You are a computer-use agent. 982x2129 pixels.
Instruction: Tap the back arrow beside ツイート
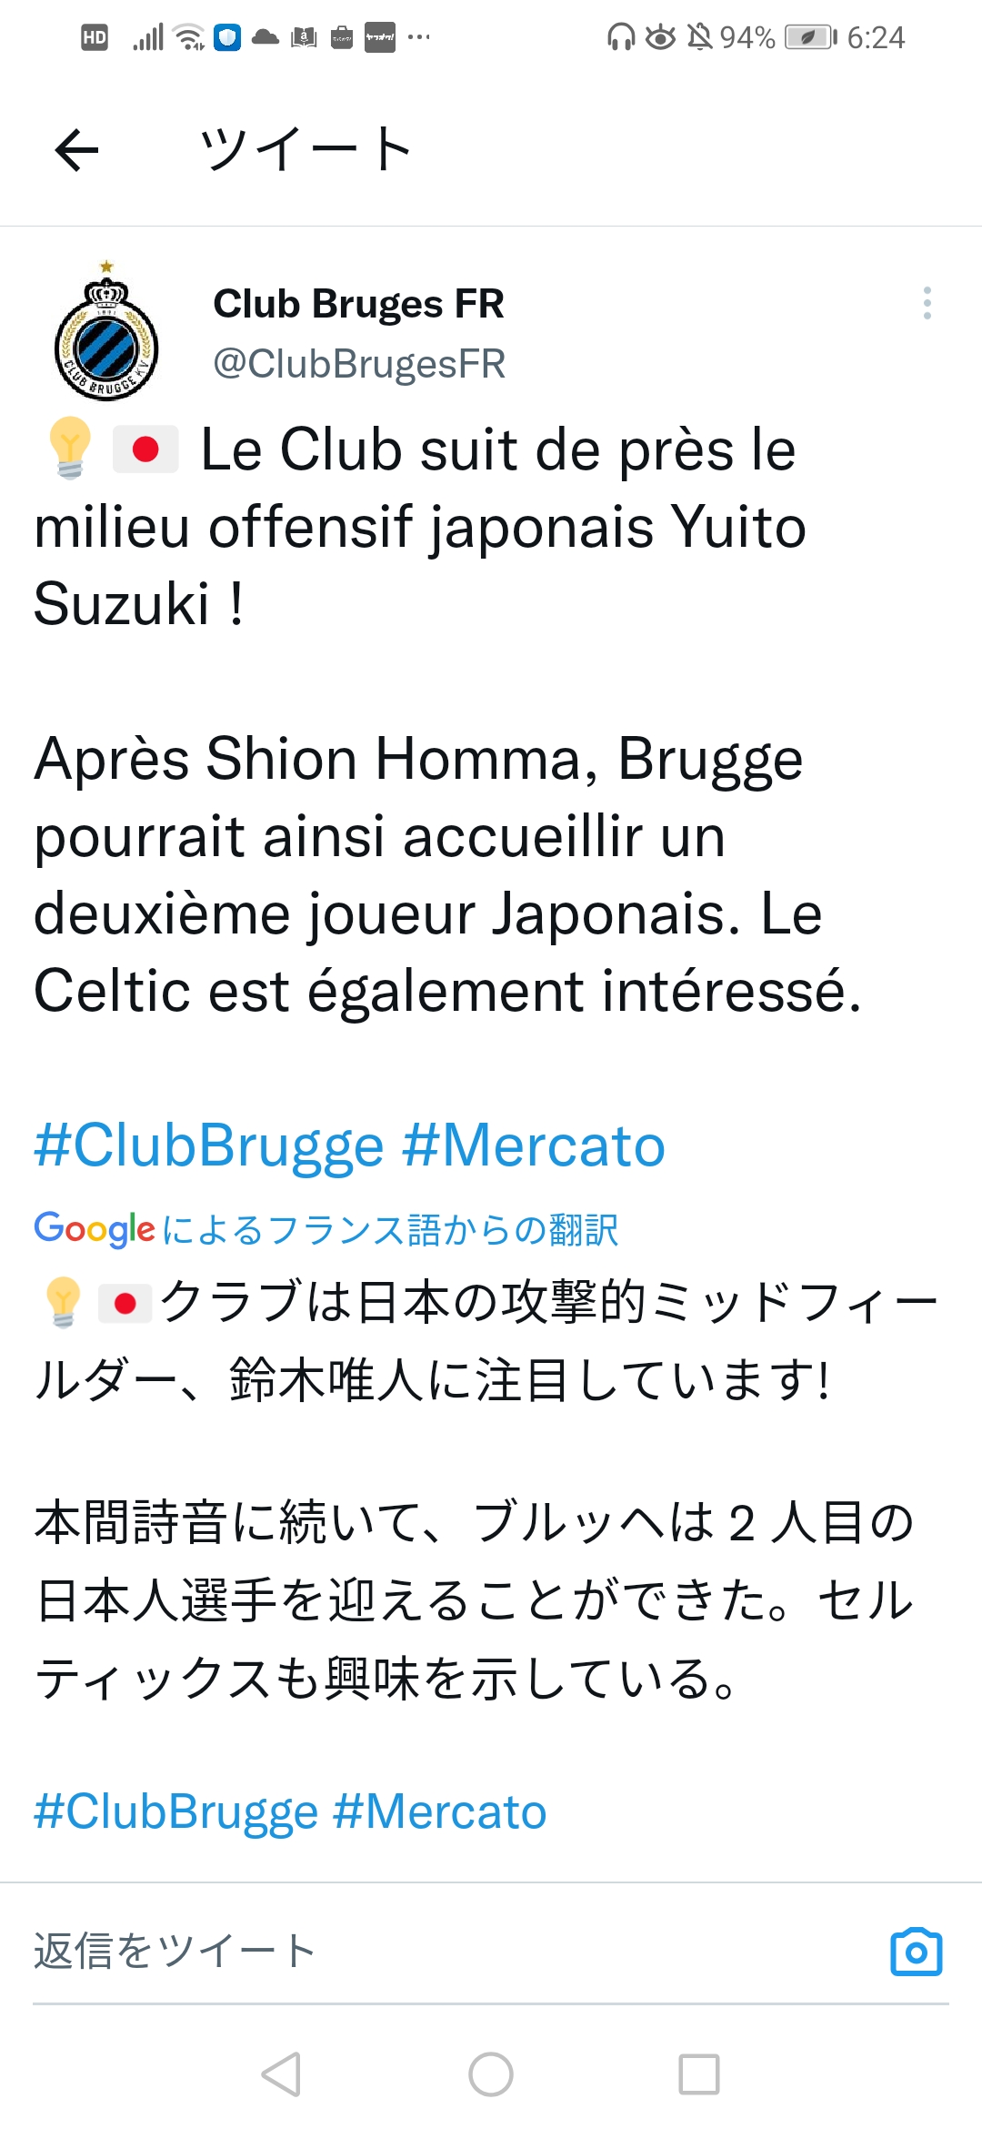[76, 150]
